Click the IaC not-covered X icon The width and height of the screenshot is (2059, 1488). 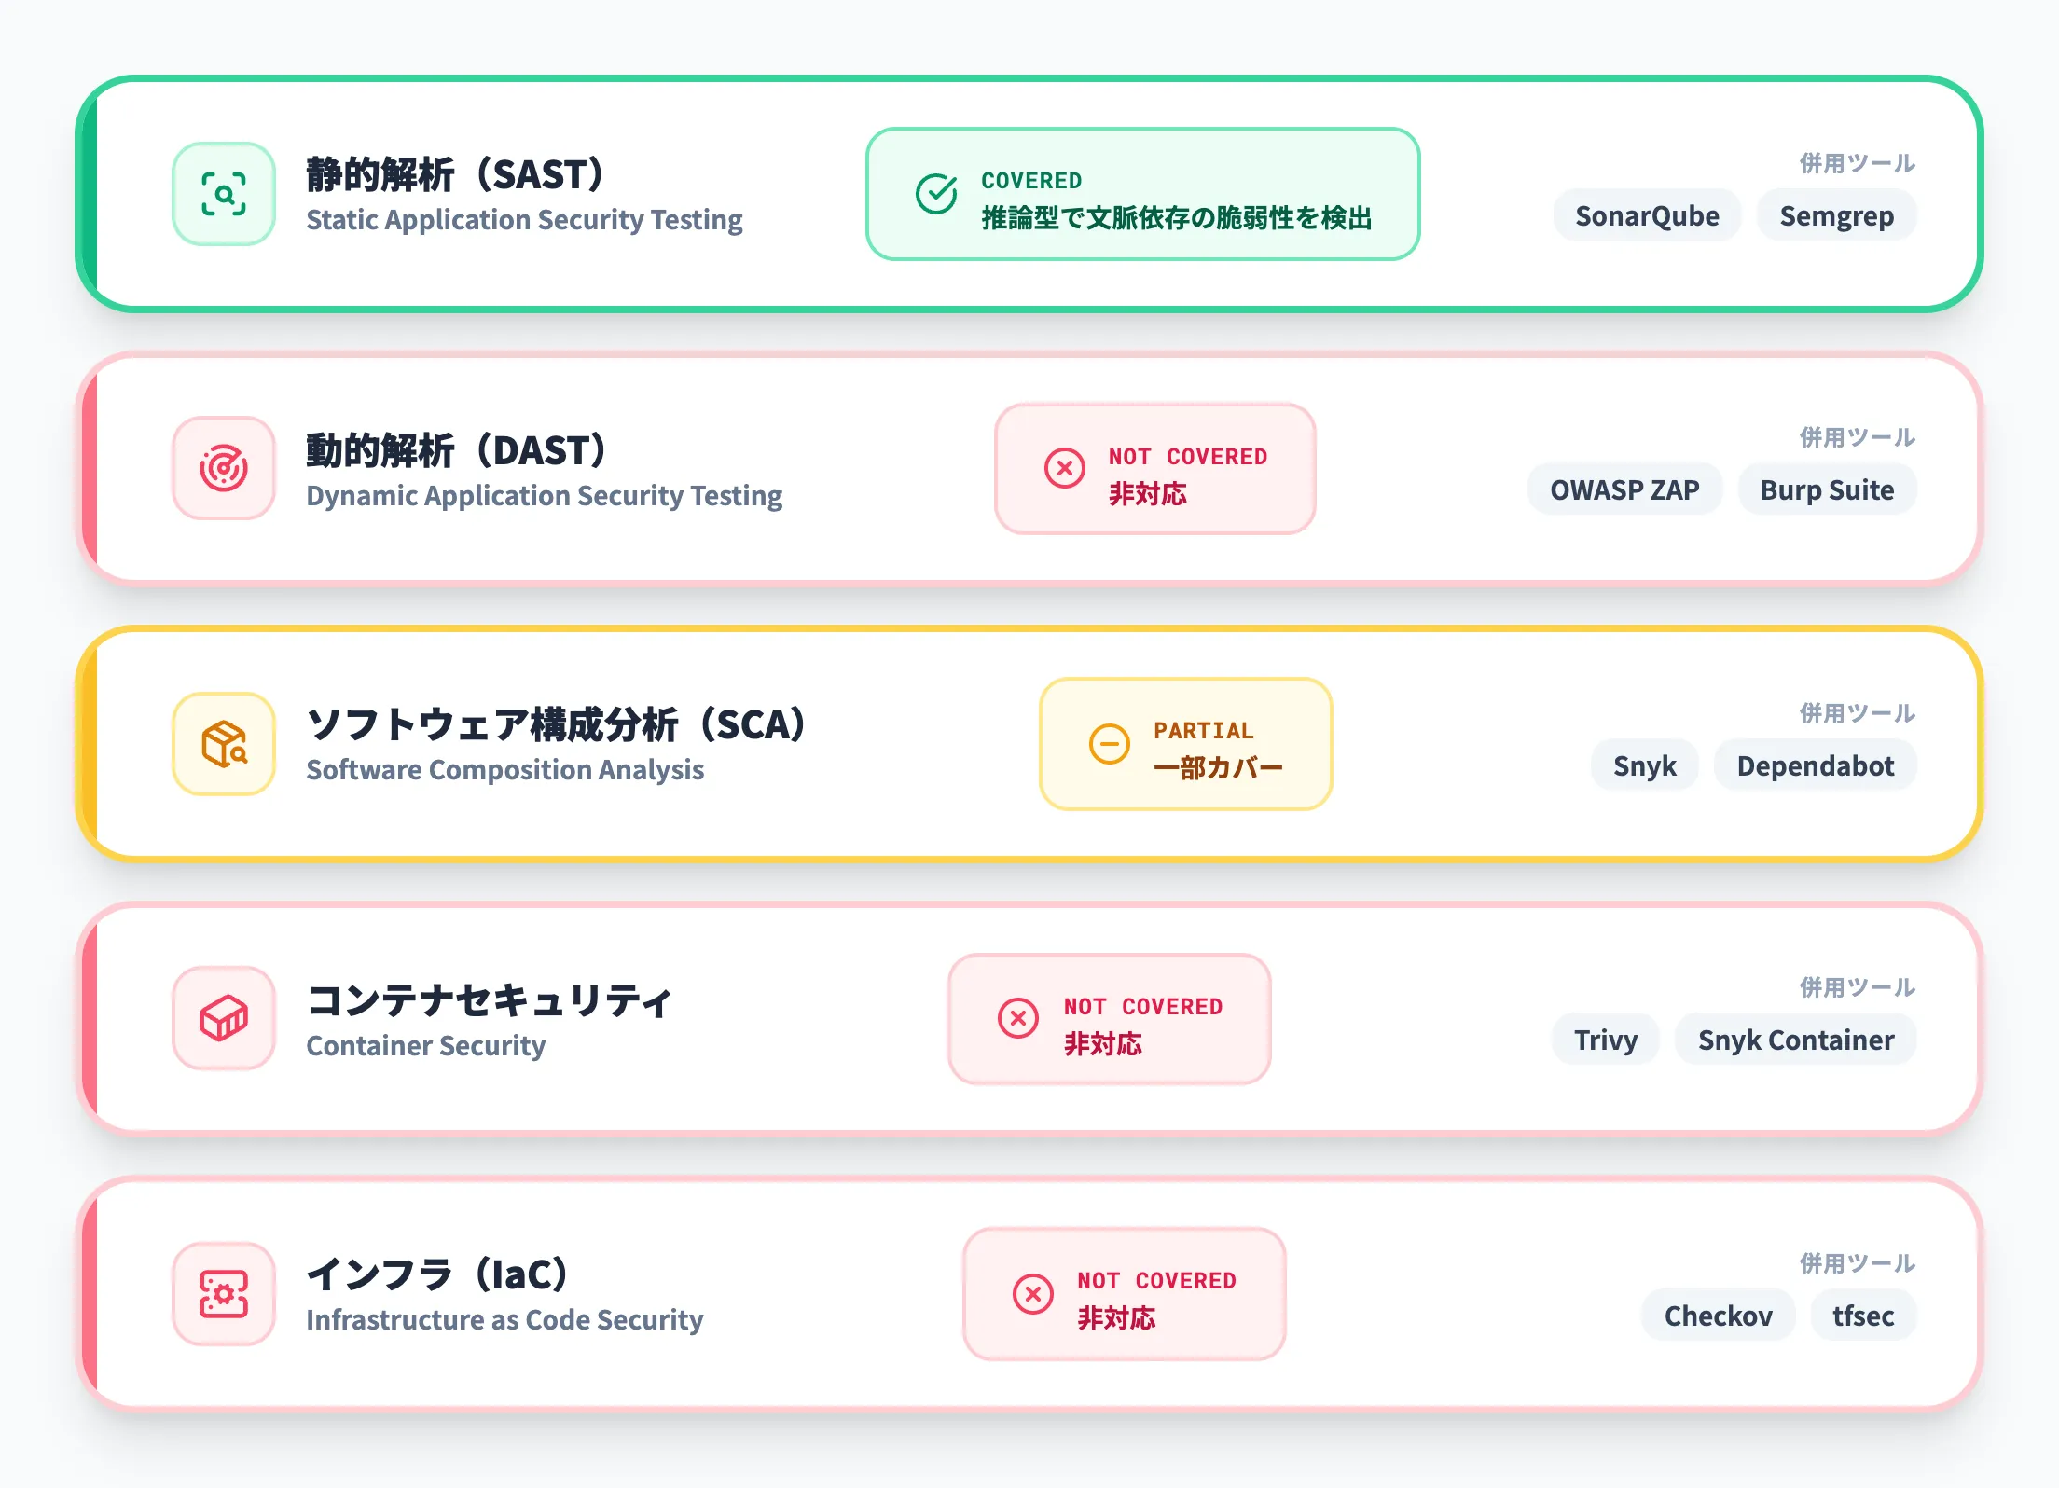pyautogui.click(x=1033, y=1294)
